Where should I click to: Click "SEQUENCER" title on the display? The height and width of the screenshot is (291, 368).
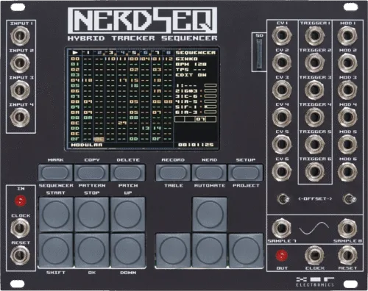[196, 53]
